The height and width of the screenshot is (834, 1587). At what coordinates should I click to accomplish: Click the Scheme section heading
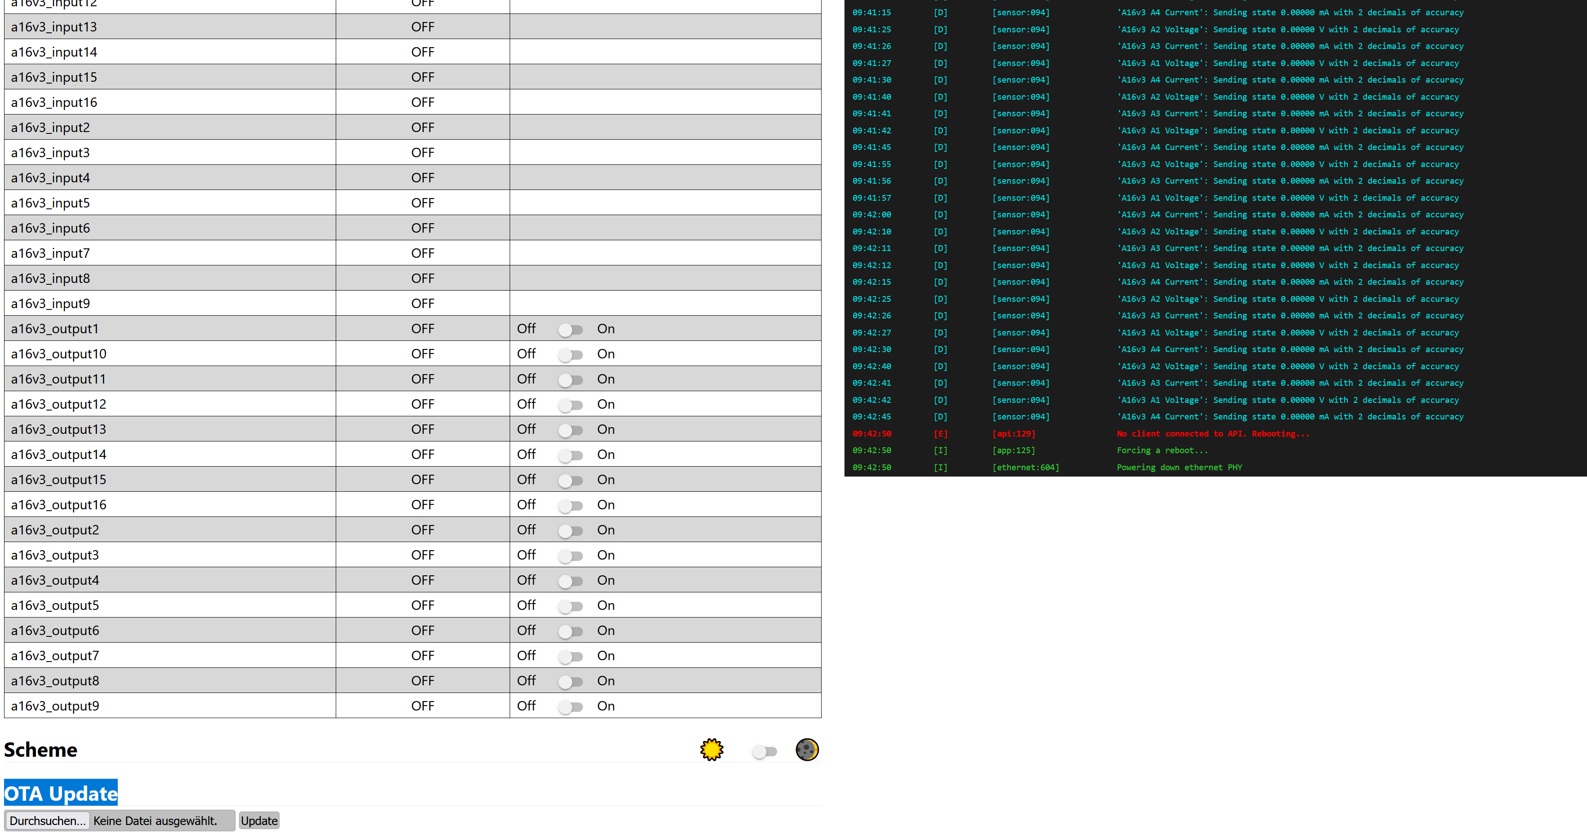40,749
